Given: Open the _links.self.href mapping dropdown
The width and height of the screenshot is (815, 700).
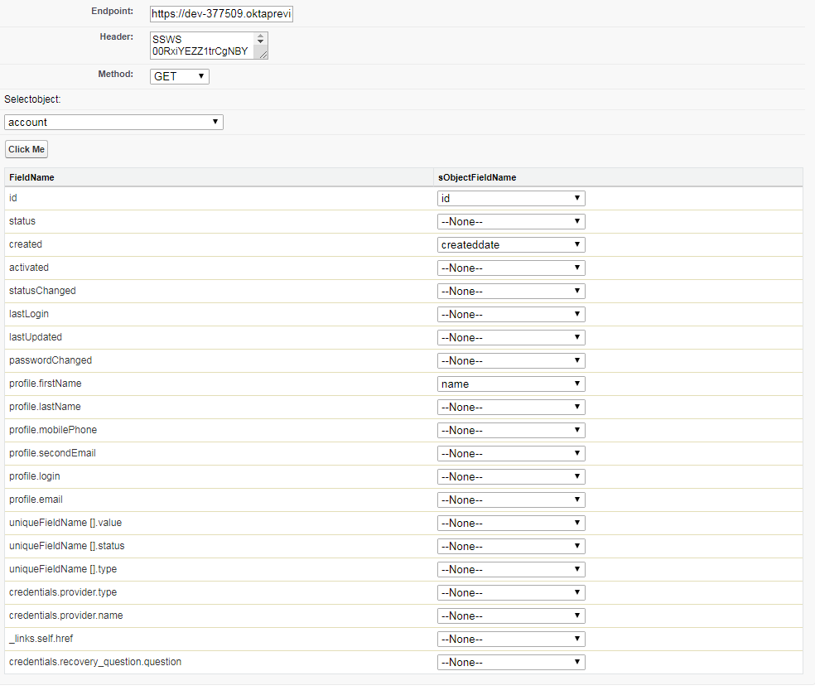Looking at the screenshot, I should pyautogui.click(x=510, y=639).
